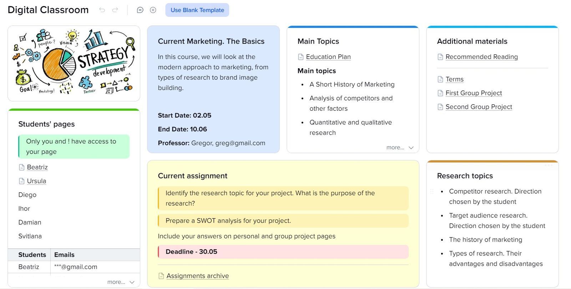Image resolution: width=571 pixels, height=289 pixels.
Task: Open the options dots on Research topics card
Action: [x=549, y=165]
